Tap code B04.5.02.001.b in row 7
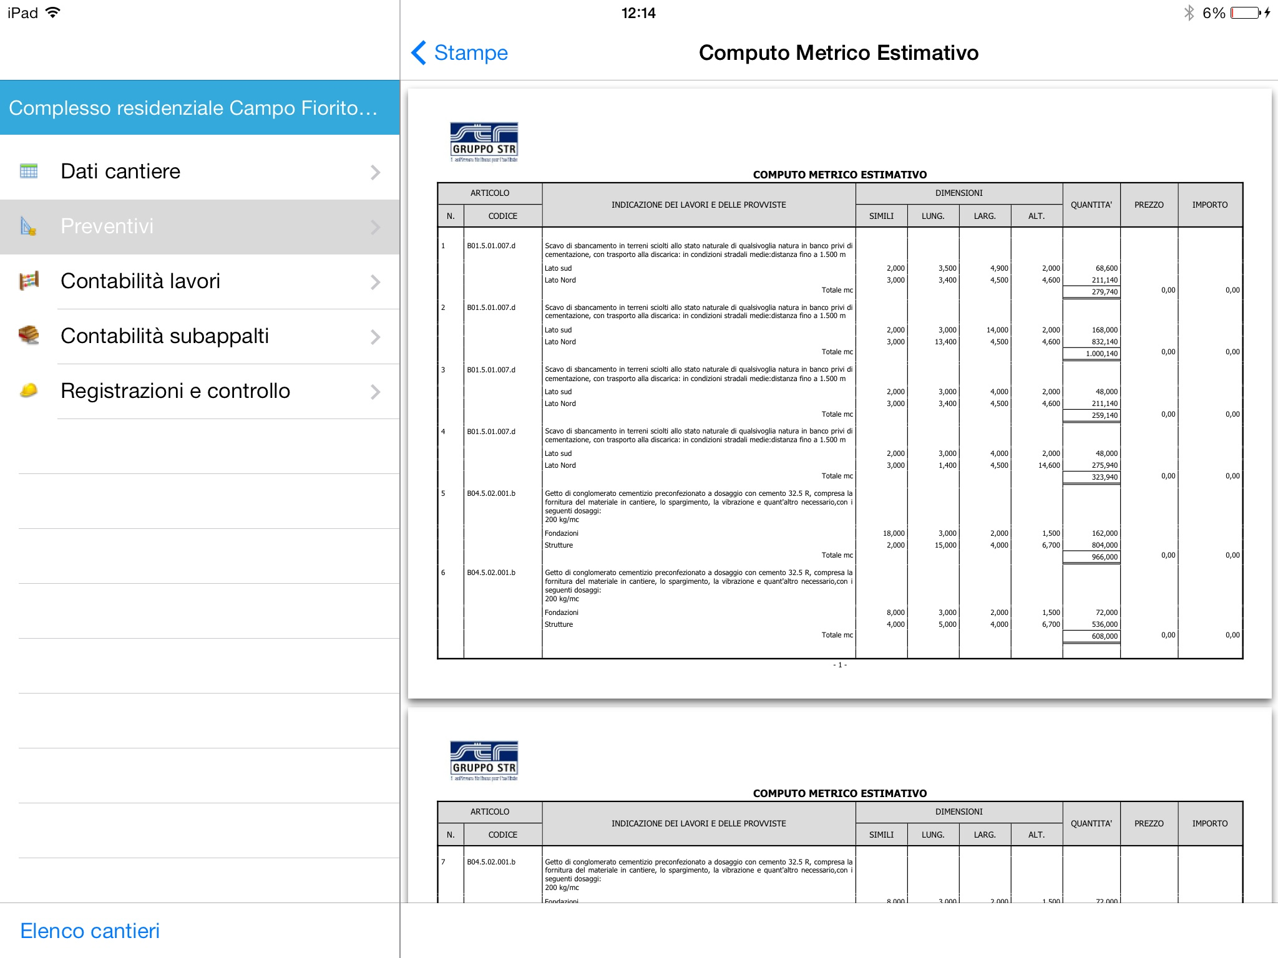 pyautogui.click(x=491, y=862)
